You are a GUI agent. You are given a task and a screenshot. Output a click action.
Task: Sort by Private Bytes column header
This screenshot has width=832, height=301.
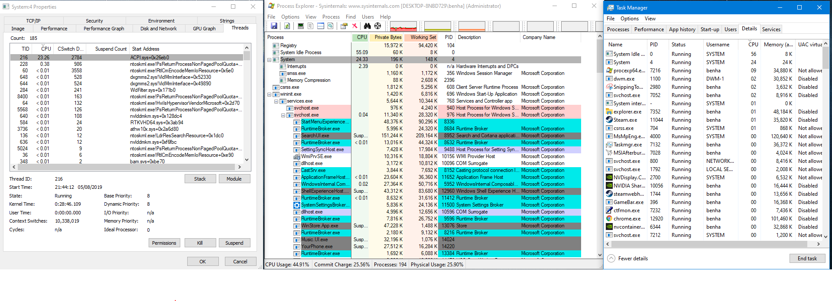click(x=387, y=37)
